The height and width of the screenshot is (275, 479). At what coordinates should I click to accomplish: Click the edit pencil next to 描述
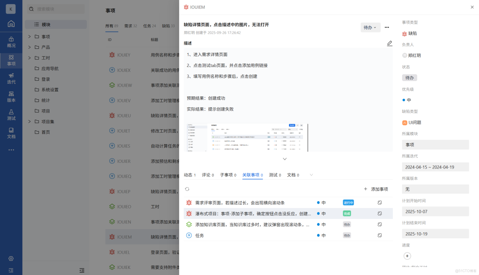pos(390,43)
